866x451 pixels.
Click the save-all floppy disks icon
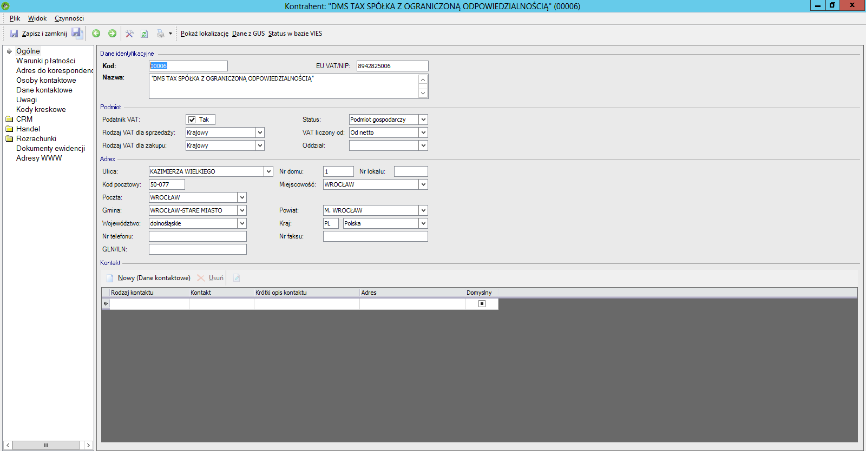click(77, 34)
